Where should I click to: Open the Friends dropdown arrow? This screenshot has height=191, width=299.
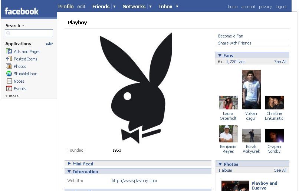[114, 7]
